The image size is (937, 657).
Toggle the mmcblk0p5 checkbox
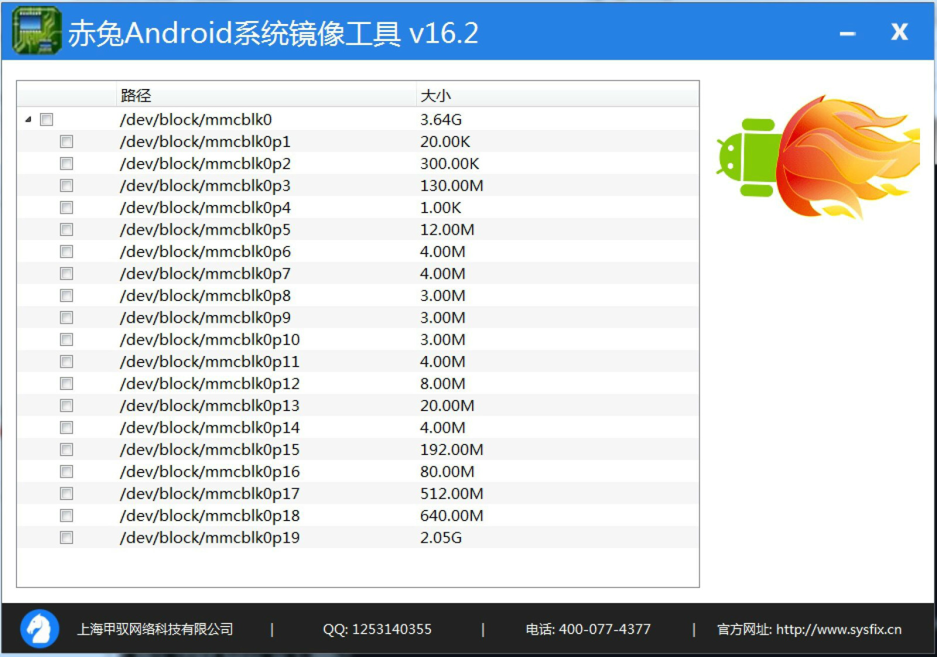(66, 230)
